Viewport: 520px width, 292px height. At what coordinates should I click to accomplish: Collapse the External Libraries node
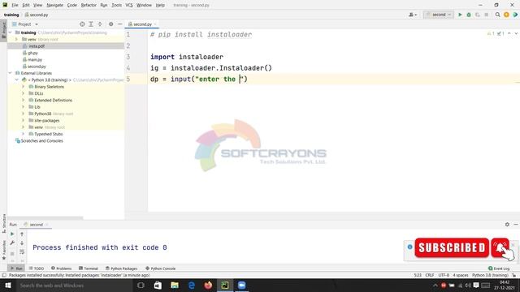click(x=11, y=73)
